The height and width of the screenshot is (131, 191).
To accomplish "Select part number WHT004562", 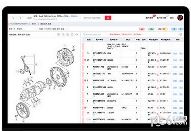I will pos(99,119).
